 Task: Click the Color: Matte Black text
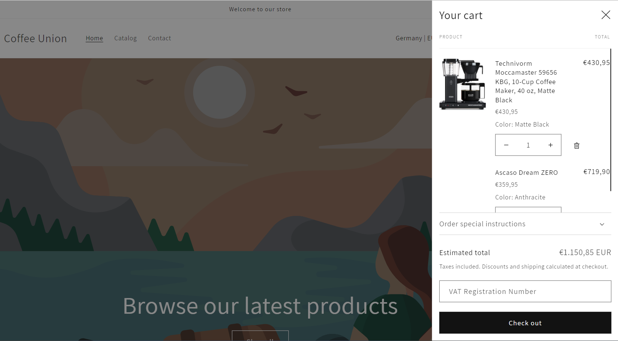522,124
